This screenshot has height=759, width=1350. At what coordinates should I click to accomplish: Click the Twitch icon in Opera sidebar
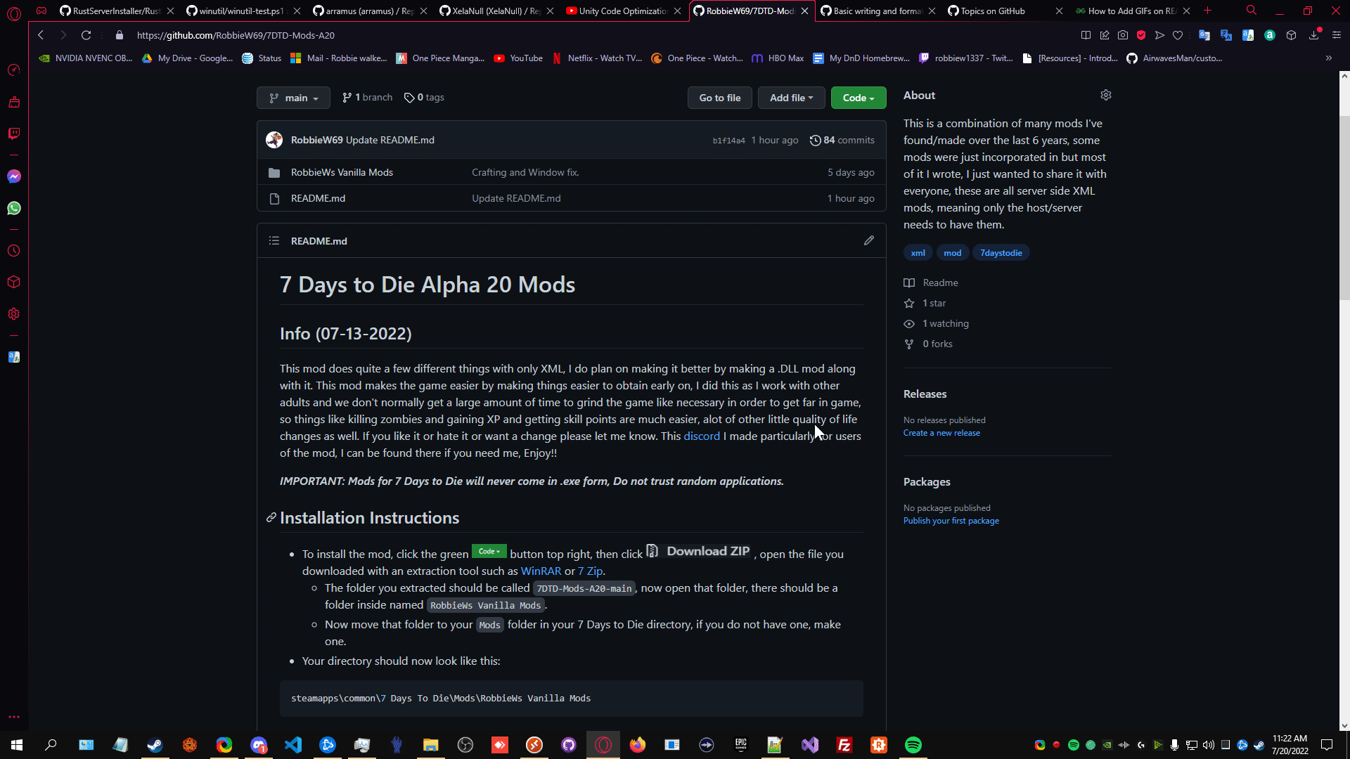[14, 134]
